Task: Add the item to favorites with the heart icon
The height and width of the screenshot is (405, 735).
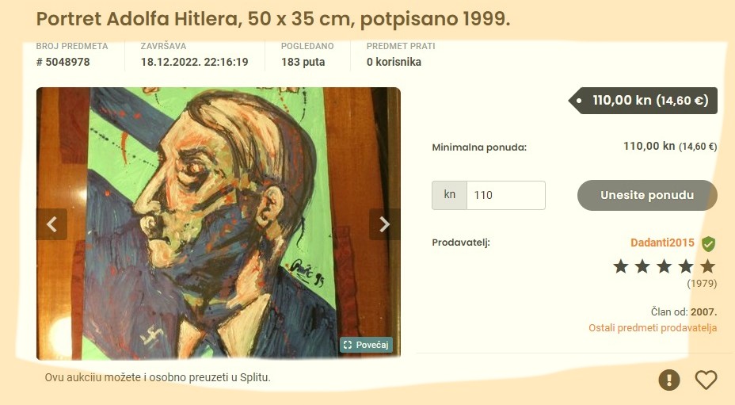Action: (706, 379)
